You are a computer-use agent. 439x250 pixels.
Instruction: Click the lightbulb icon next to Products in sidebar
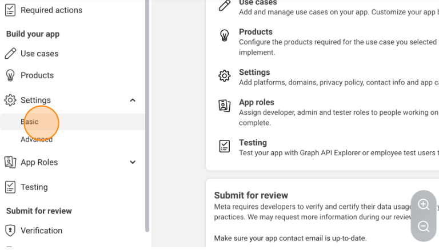10,75
